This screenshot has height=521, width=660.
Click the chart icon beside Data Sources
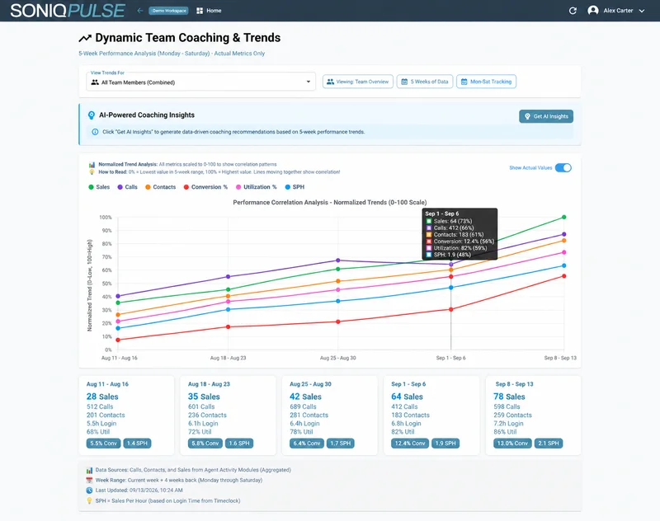tap(89, 471)
